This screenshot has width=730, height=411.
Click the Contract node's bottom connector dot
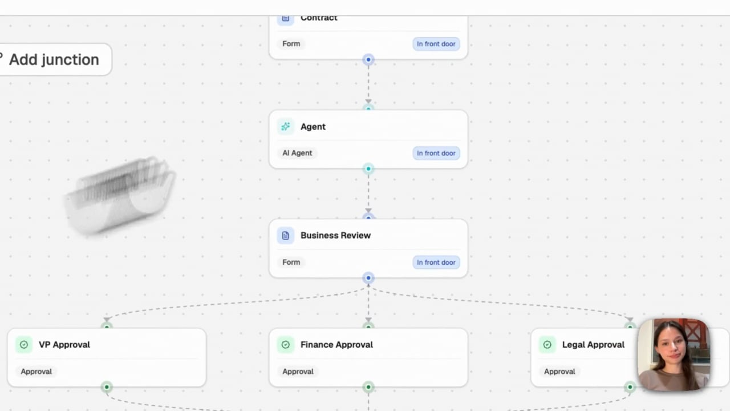[x=368, y=59]
